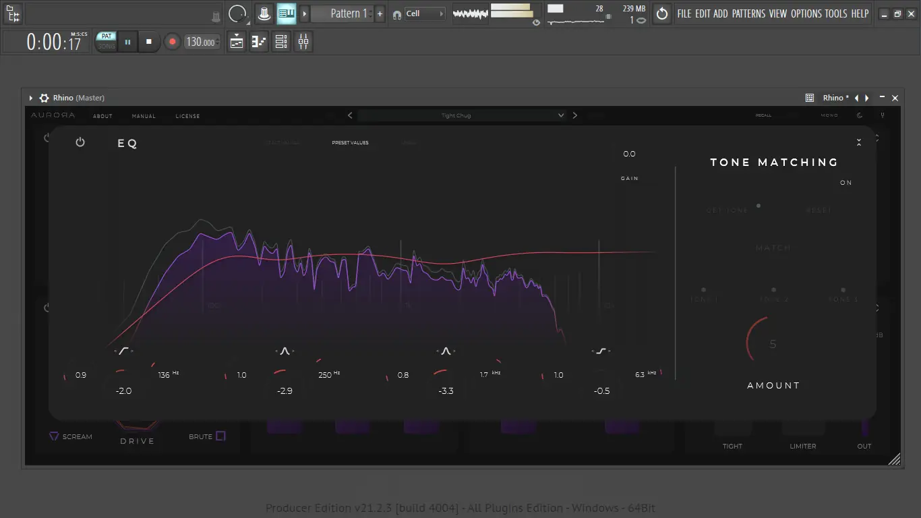Select the Tone 2 radio dot
Viewport: 921px width, 518px height.
tap(773, 290)
